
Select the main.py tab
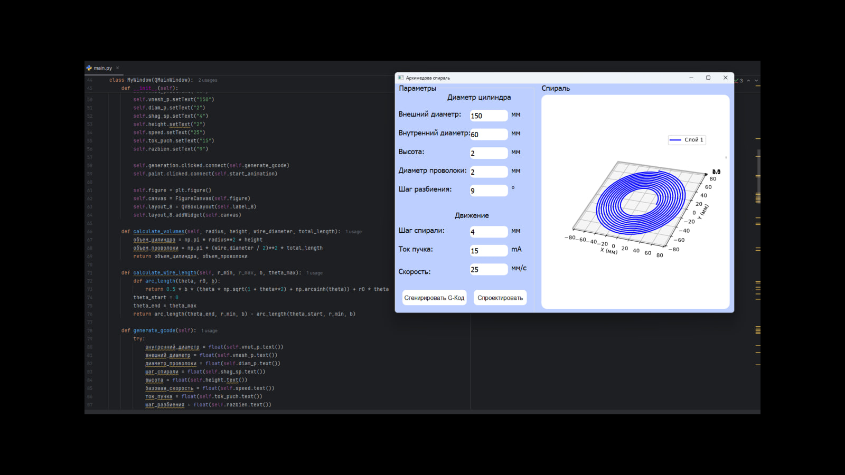[x=103, y=68]
